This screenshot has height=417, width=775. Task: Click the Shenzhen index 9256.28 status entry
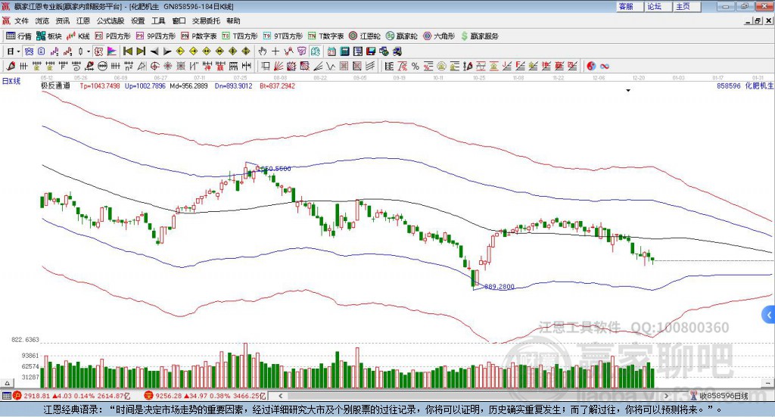pos(205,396)
